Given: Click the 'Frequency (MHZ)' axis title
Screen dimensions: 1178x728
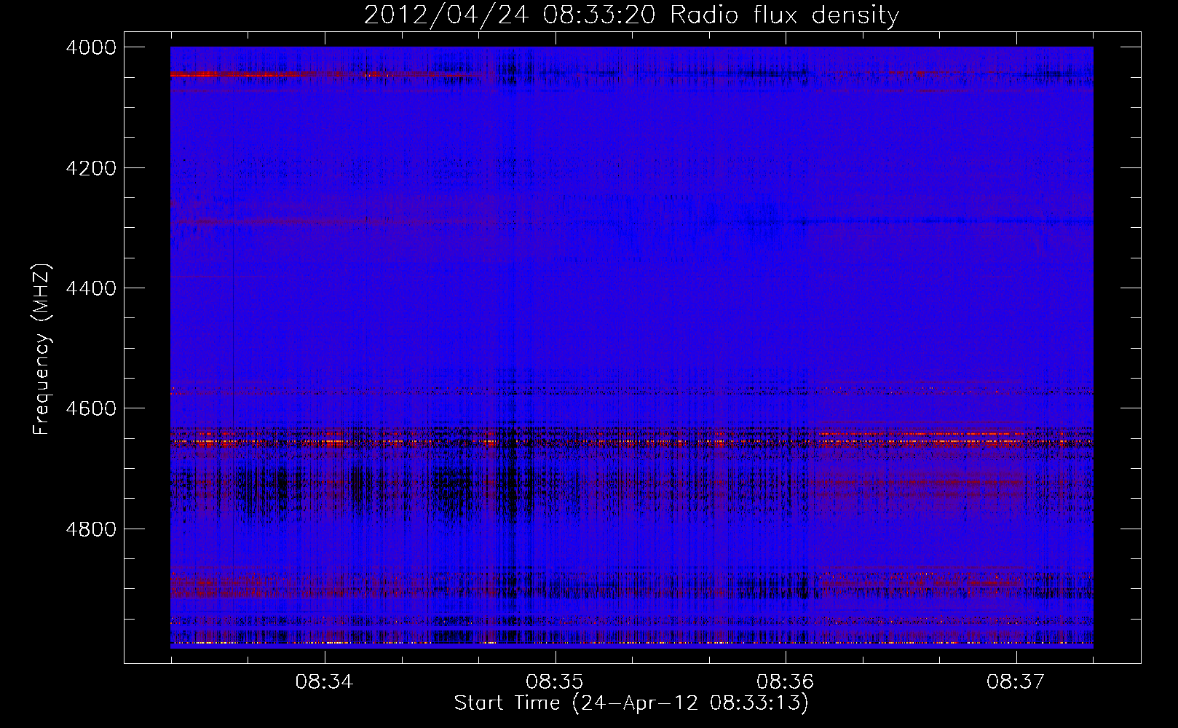Looking at the screenshot, I should click(42, 349).
